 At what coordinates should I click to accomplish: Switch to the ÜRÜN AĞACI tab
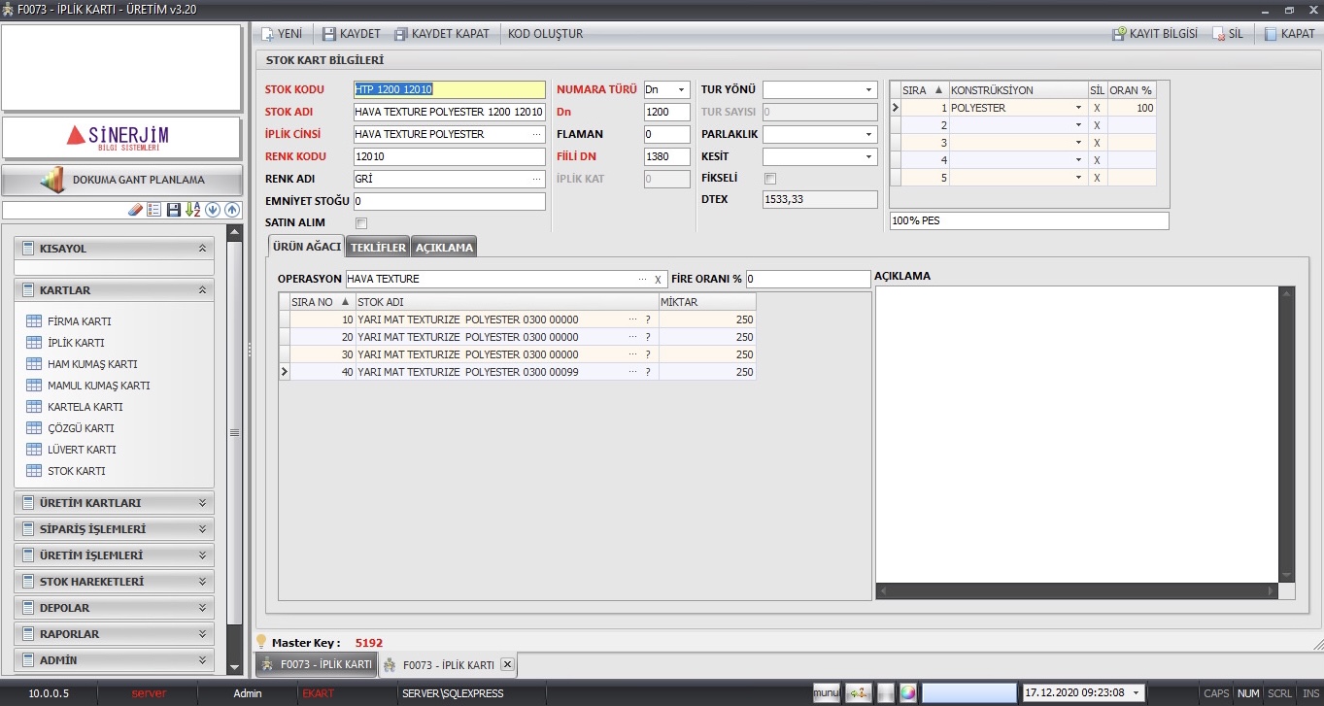pyautogui.click(x=306, y=247)
